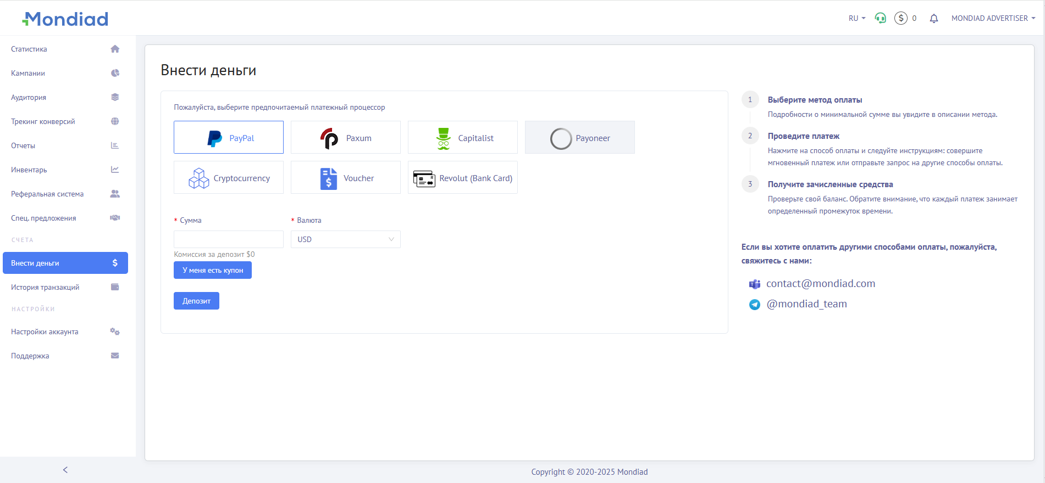Click the home icon beside Статистика
Screen dimensions: 1045x483
[115, 49]
